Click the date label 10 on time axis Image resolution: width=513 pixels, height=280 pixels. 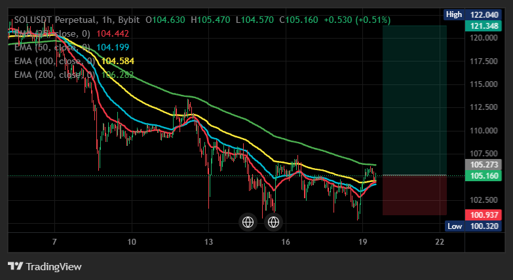[x=132, y=242]
